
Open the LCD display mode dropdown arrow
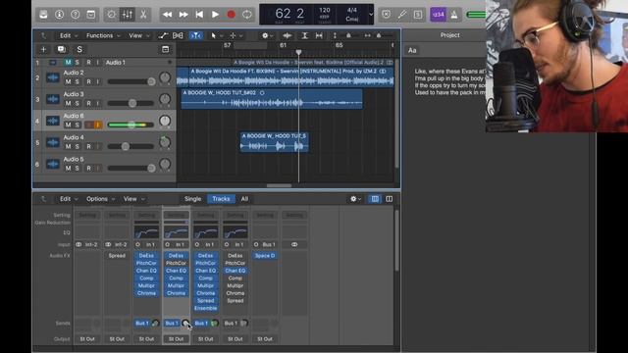[371, 15]
